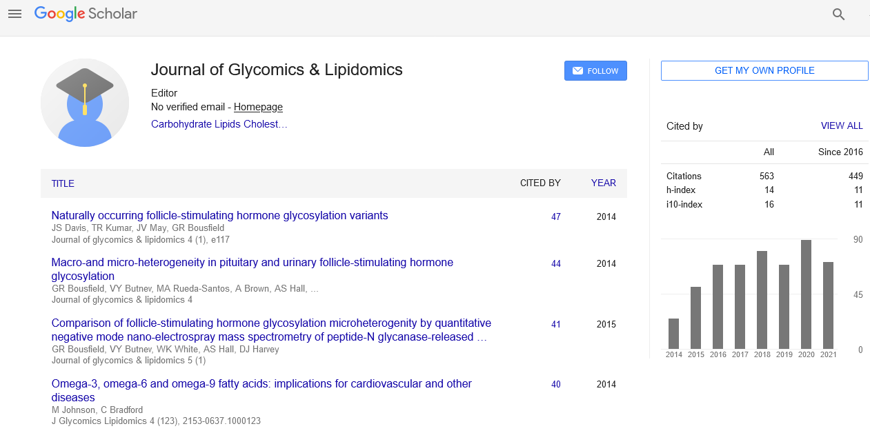
Task: Click the 2016 bar in citation chart
Action: [x=718, y=307]
